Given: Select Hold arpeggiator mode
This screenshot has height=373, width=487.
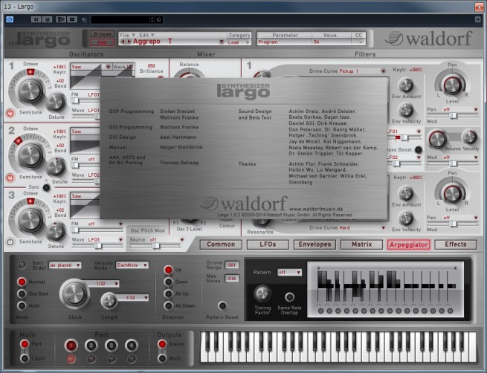Looking at the screenshot, I should coord(22,305).
